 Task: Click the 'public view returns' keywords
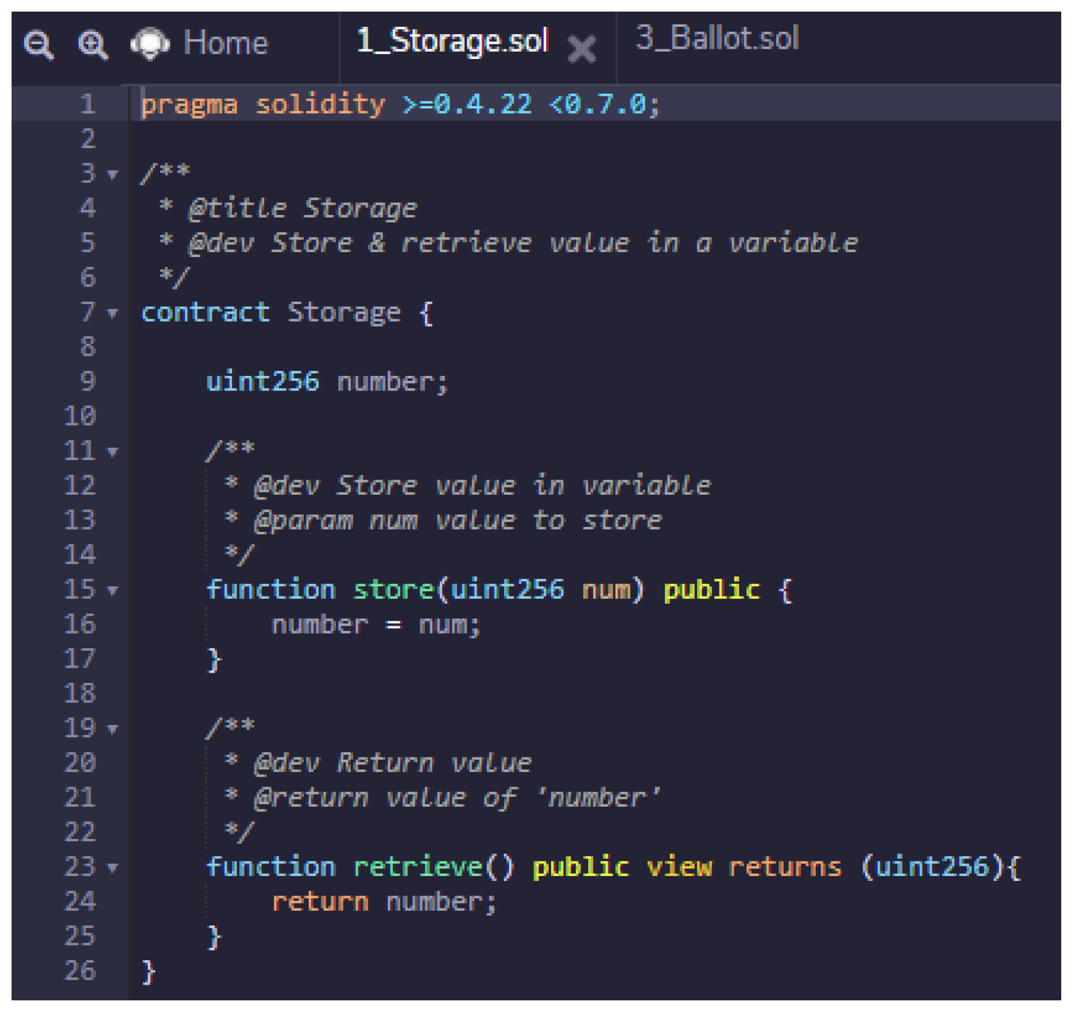[x=687, y=867]
